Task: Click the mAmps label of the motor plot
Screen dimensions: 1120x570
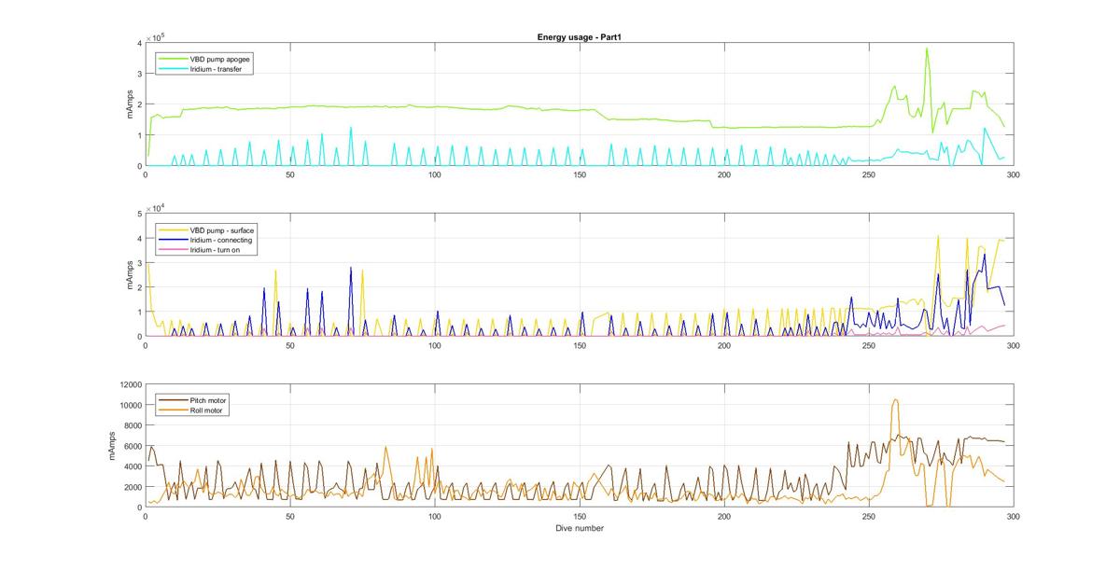Action: pyautogui.click(x=111, y=446)
